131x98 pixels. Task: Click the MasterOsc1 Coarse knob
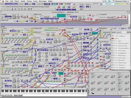[14, 81]
